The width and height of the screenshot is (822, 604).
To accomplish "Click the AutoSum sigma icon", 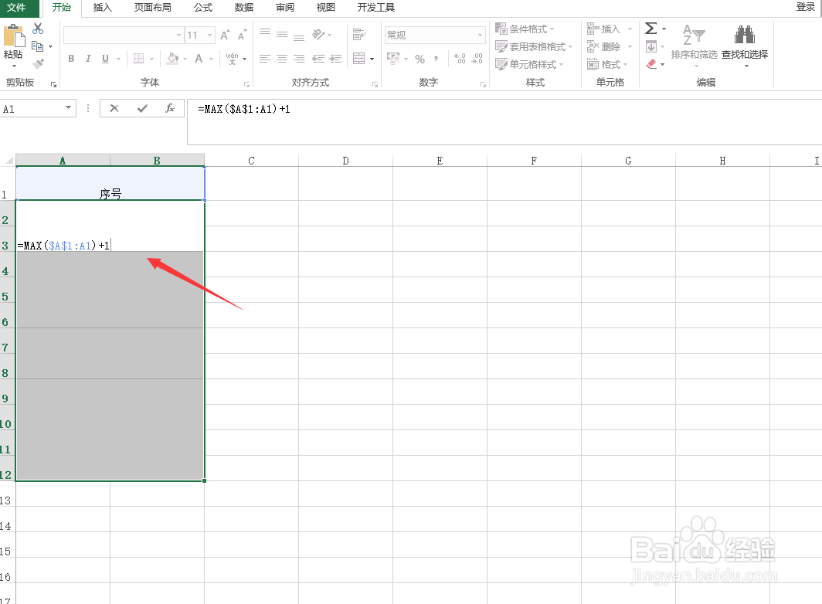I will click(x=650, y=29).
